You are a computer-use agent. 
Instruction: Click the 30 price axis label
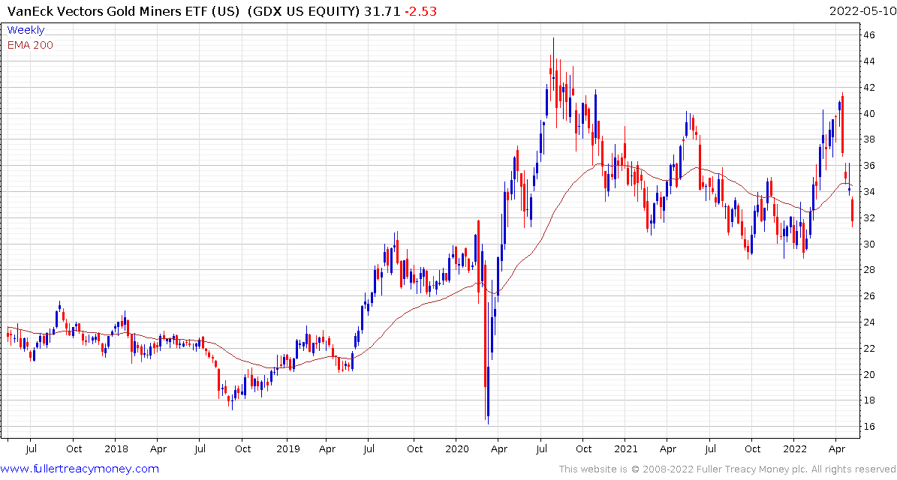(869, 244)
